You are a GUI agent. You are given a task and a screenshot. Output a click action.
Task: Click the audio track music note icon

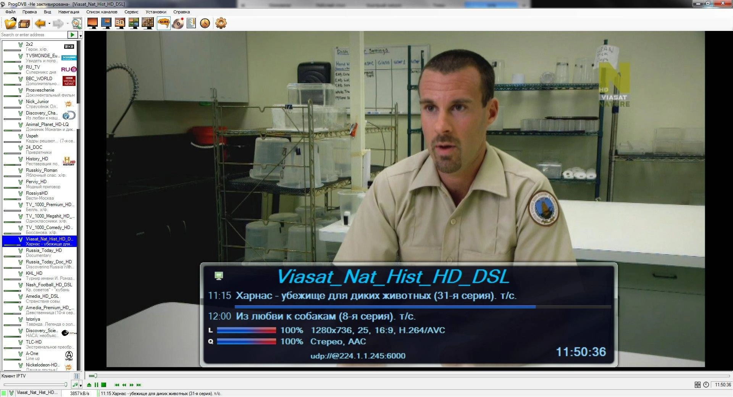(75, 385)
